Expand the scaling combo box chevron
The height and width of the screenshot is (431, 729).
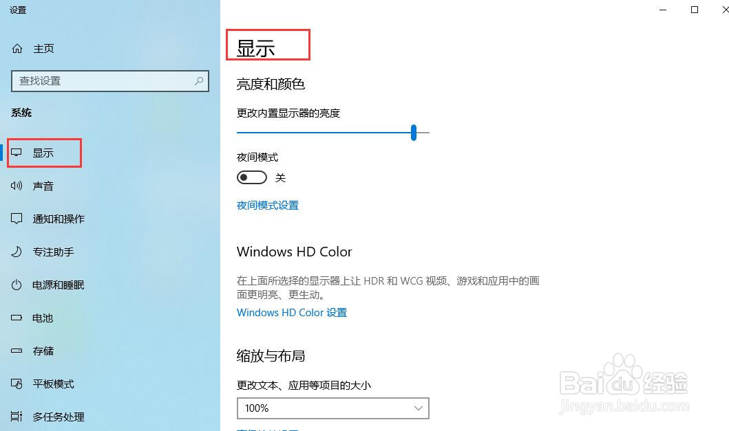418,408
